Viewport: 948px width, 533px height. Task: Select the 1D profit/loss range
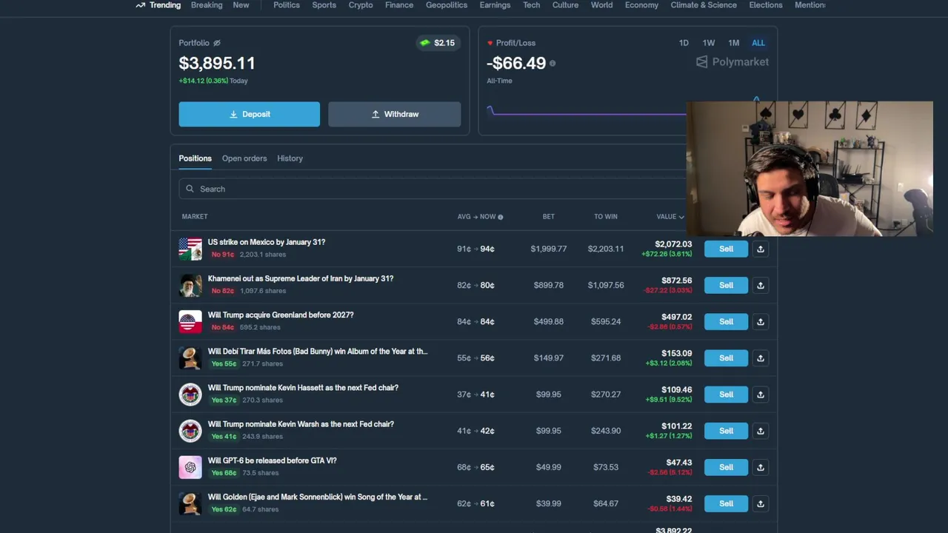(x=684, y=43)
